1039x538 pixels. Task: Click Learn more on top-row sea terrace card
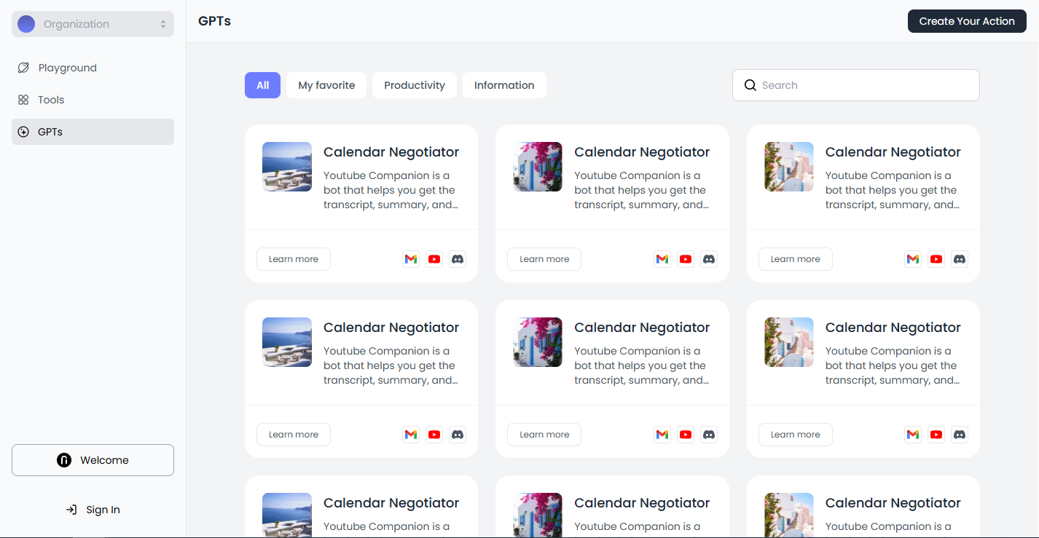pos(294,259)
